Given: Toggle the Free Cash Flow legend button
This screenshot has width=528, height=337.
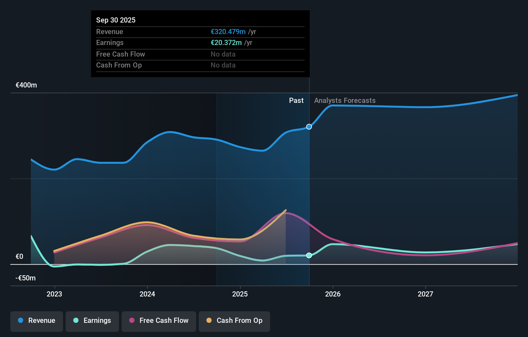Looking at the screenshot, I should [159, 321].
